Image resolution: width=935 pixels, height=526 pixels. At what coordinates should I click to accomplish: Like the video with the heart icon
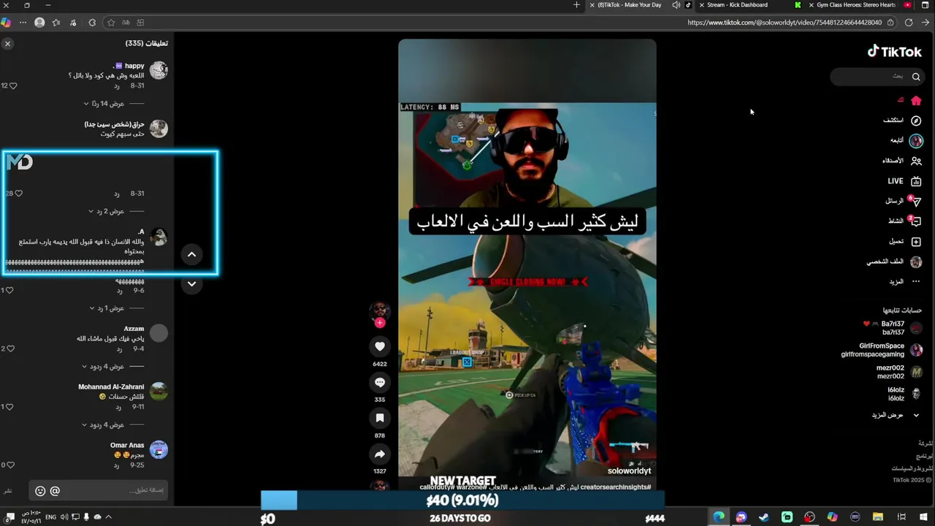pyautogui.click(x=380, y=346)
